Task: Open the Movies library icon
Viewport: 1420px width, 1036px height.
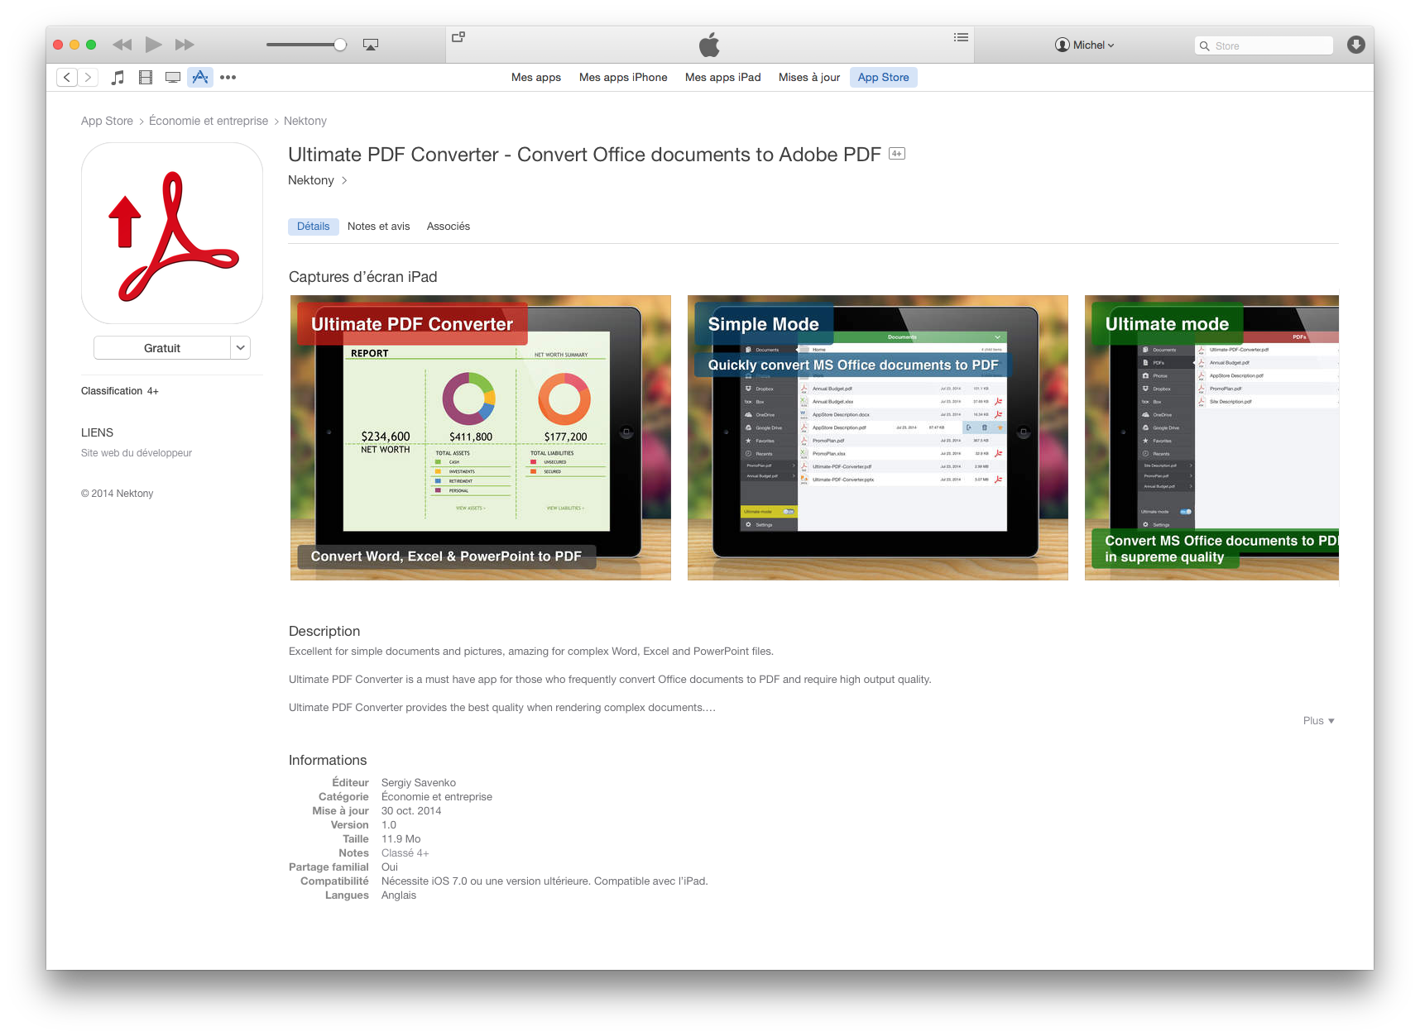Action: coord(146,78)
